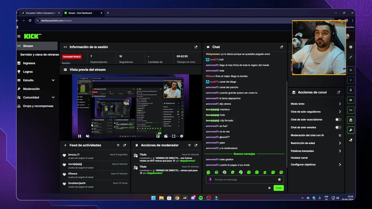Click the microphone icon in message box
Screen dimensions: 372x209
[210, 179]
